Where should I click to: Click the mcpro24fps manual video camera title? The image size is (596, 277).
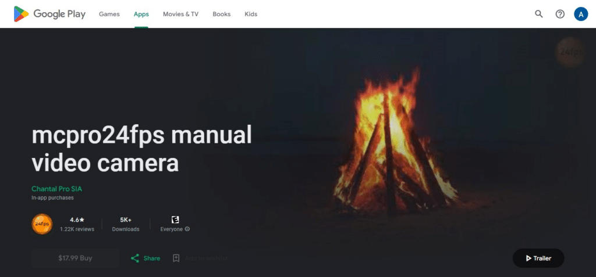point(141,148)
